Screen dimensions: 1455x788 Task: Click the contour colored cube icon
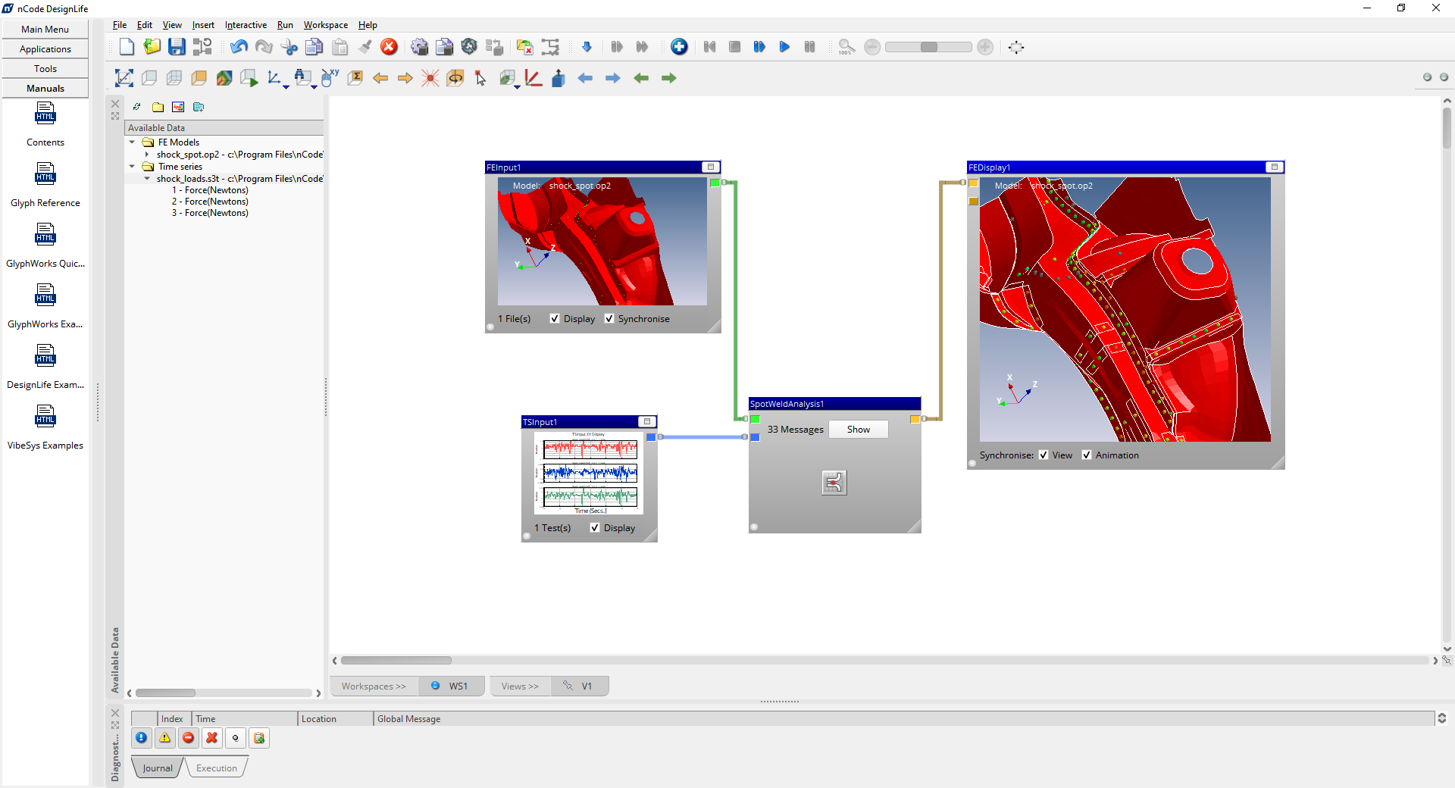tap(224, 78)
